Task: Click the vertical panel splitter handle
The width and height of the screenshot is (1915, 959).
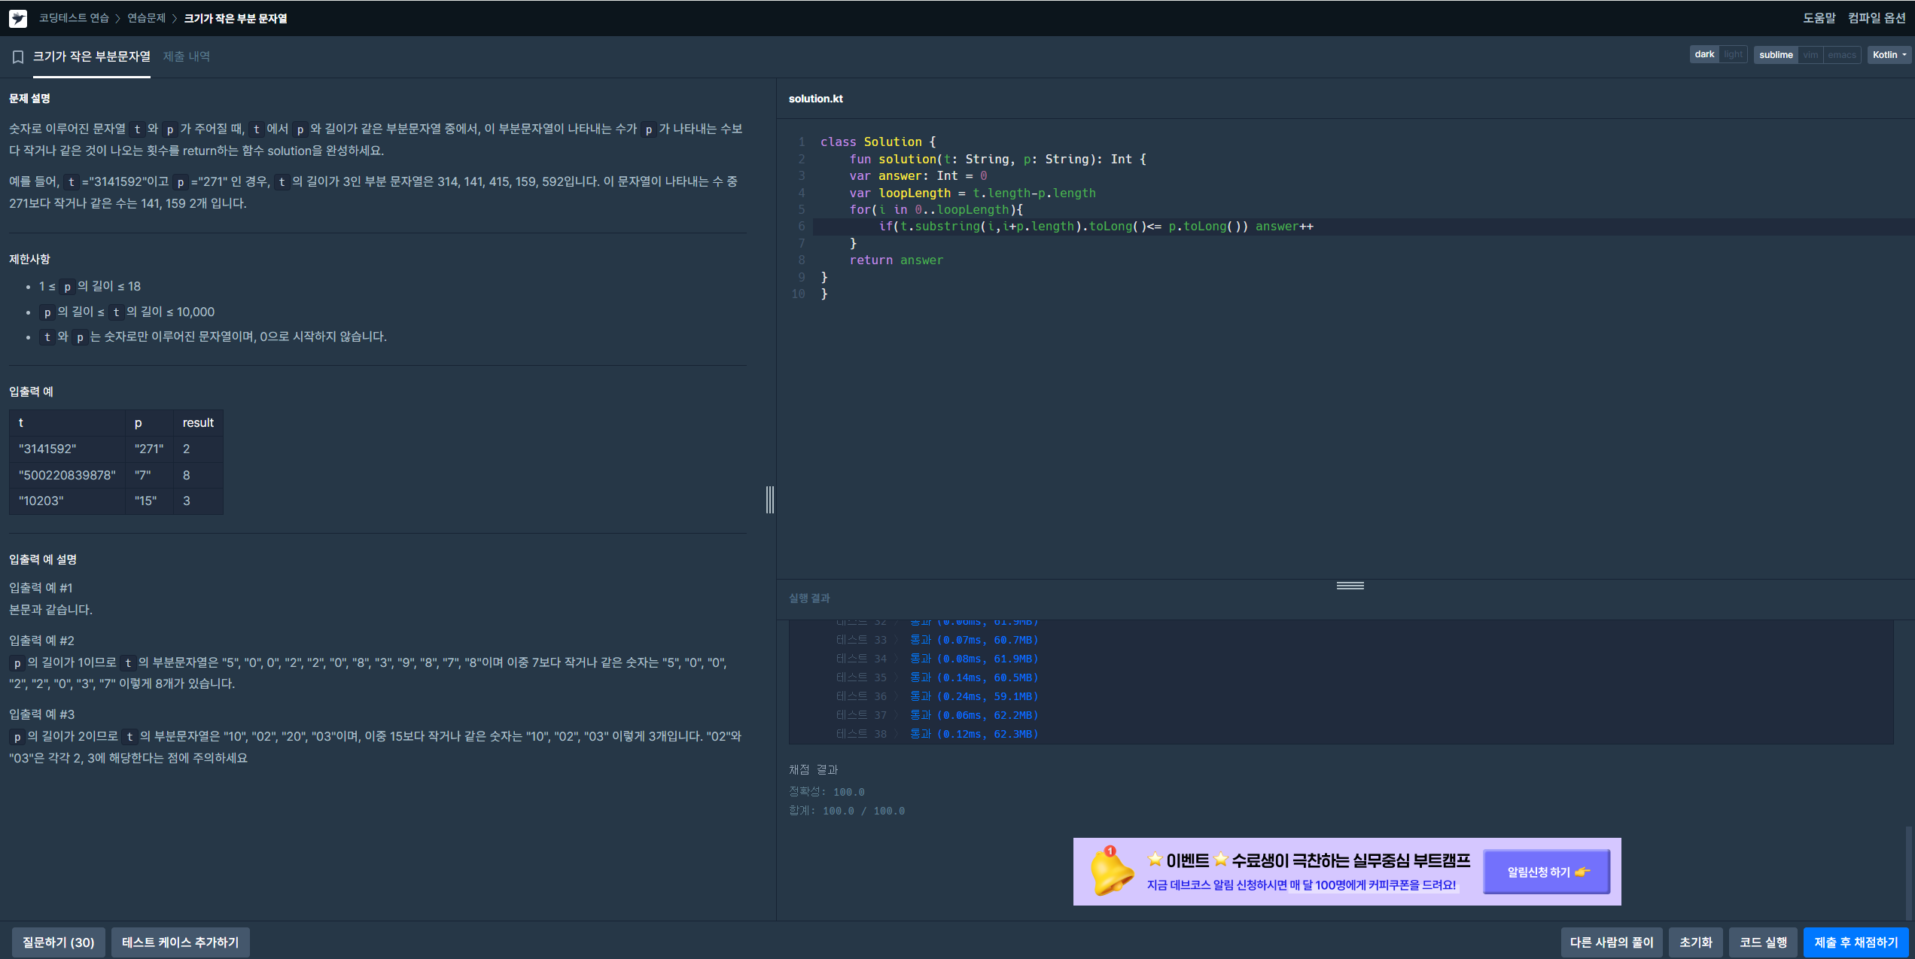Action: click(769, 500)
